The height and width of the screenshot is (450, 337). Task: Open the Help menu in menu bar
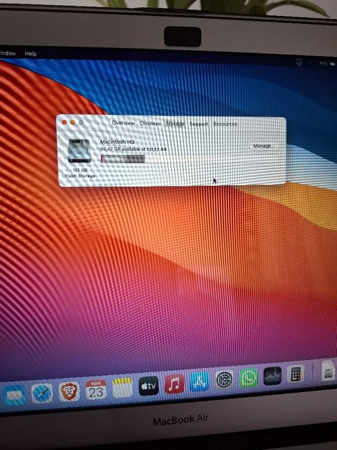pos(30,53)
